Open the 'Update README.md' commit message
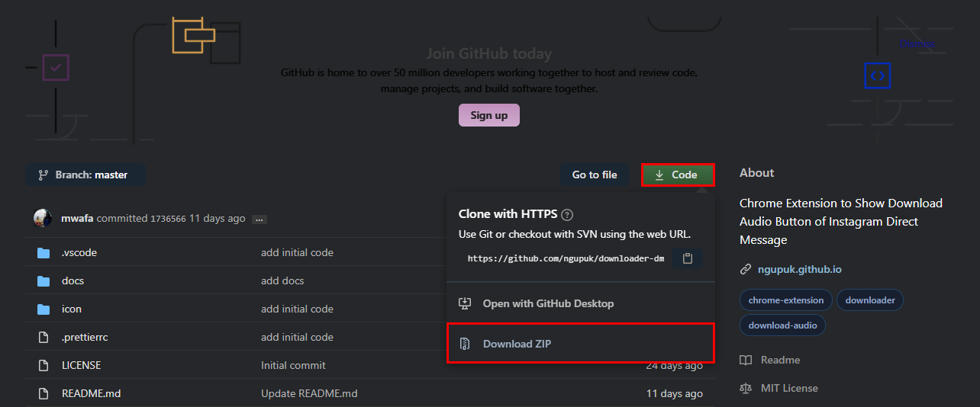 click(x=309, y=393)
